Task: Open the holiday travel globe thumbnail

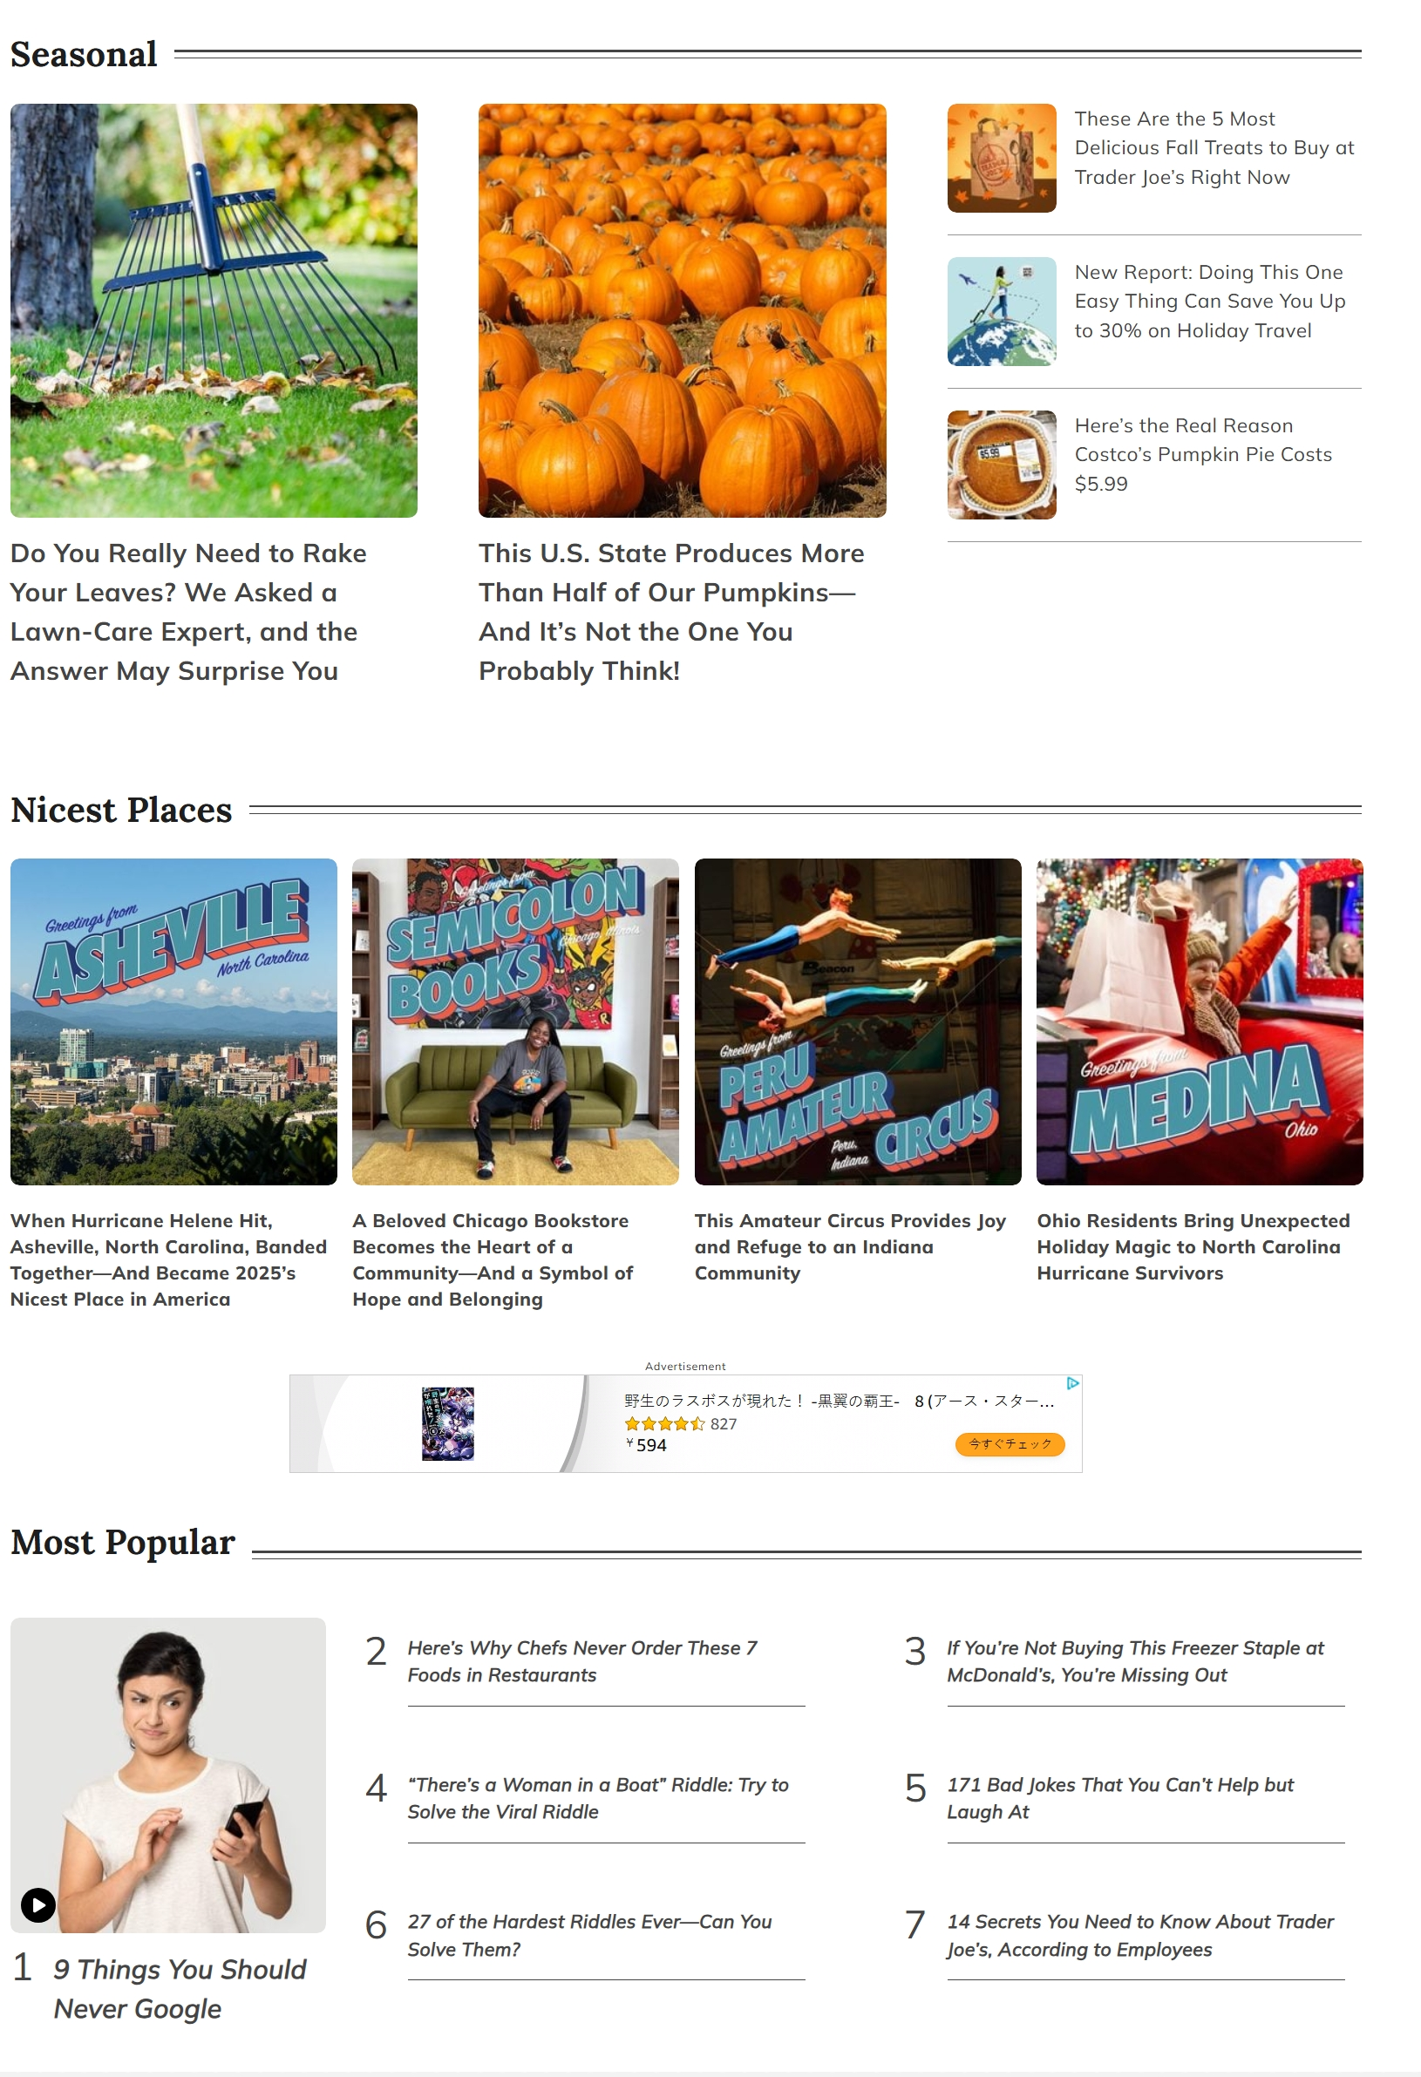Action: (x=1001, y=311)
